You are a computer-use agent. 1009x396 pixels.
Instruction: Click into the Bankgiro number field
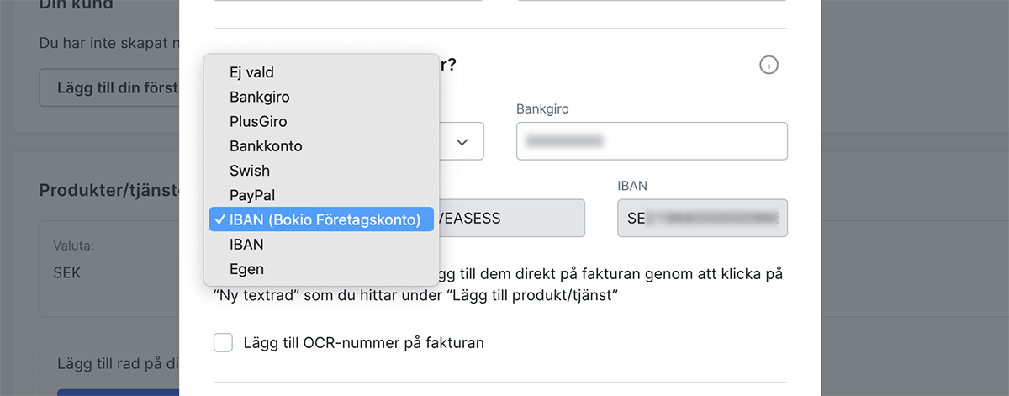[652, 141]
